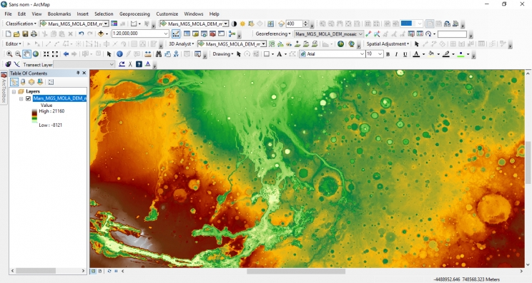Select the Zoom In tool
Screen dimensions: 532x283
[x=9, y=54]
